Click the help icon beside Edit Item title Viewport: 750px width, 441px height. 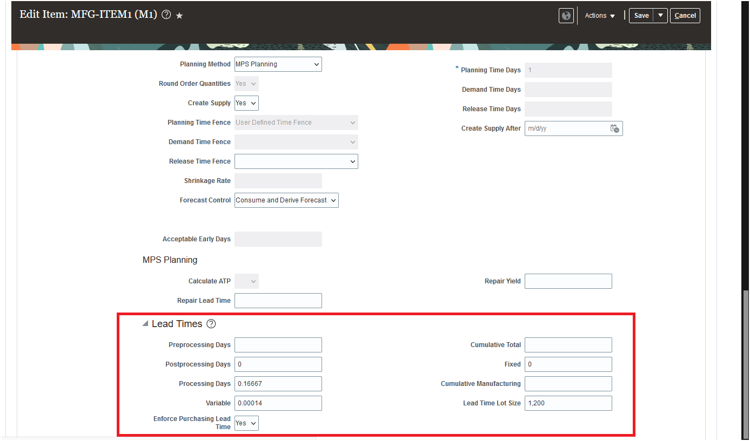pyautogui.click(x=166, y=15)
